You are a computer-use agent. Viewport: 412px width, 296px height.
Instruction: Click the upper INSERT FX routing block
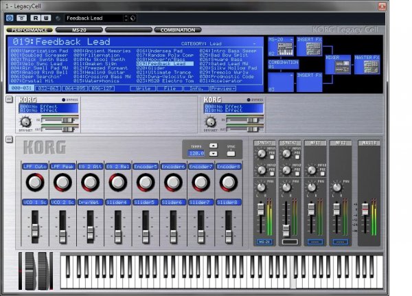pyautogui.click(x=310, y=46)
